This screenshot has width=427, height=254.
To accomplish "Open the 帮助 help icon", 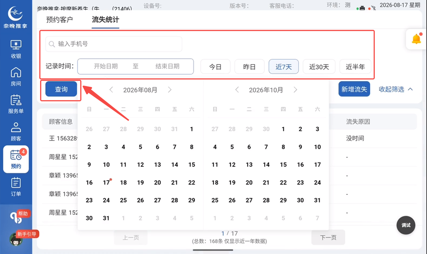I will (x=17, y=217).
